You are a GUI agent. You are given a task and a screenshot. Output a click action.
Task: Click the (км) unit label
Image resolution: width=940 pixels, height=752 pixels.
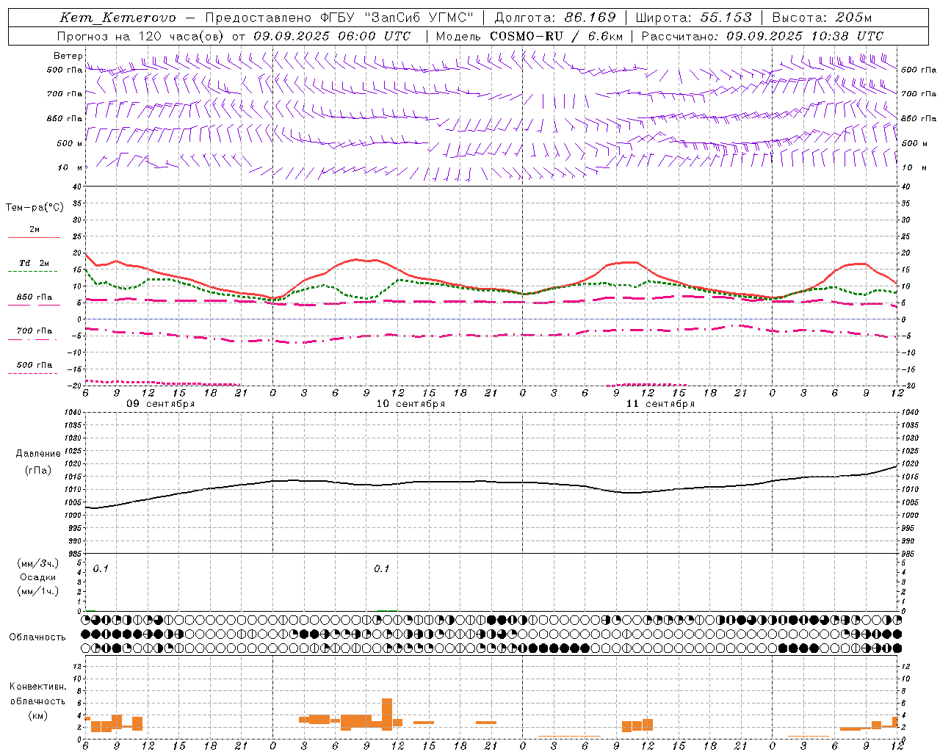pos(38,715)
